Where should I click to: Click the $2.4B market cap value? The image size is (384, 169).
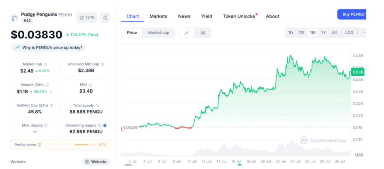click(x=27, y=71)
